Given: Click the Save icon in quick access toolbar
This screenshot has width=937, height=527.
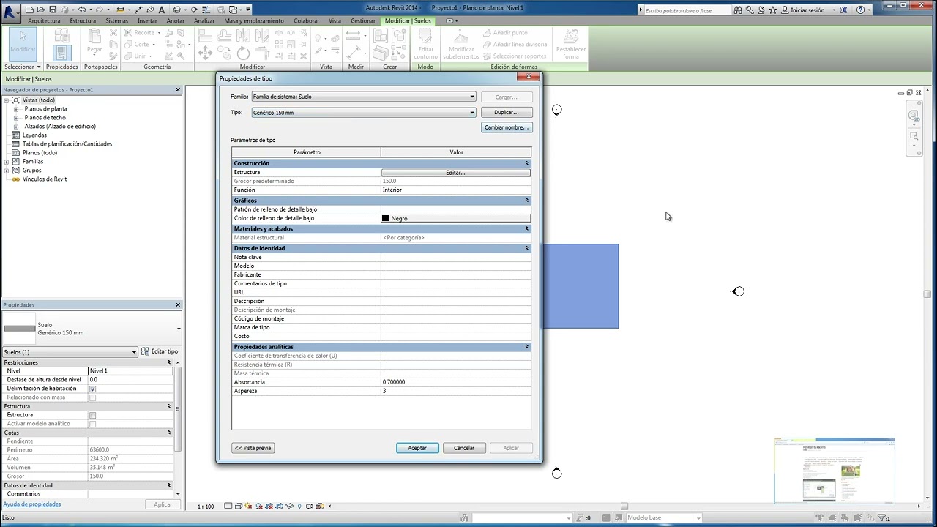Looking at the screenshot, I should point(53,10).
